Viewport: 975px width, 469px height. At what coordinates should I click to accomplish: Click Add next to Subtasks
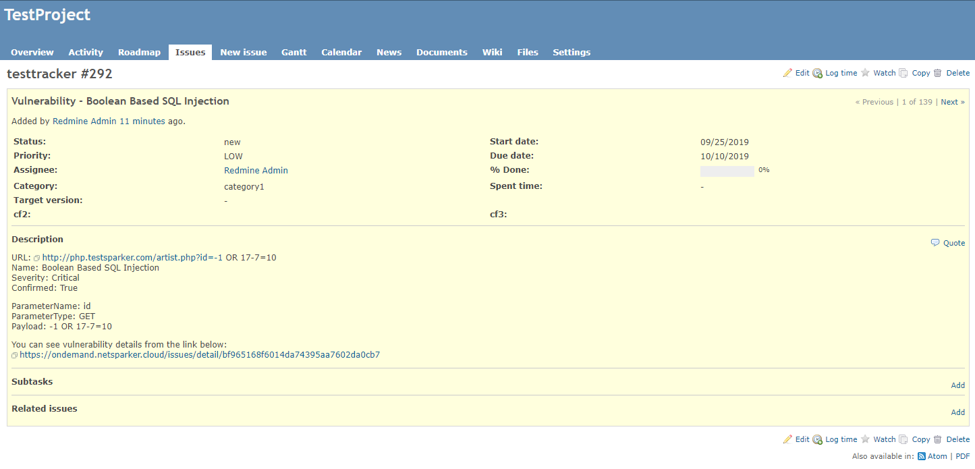[x=957, y=385]
